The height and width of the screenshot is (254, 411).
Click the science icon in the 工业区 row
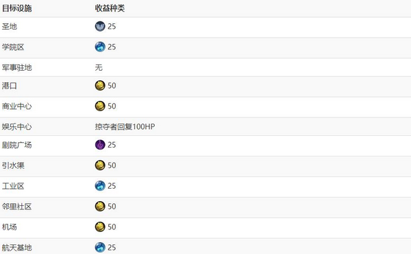tap(100, 186)
